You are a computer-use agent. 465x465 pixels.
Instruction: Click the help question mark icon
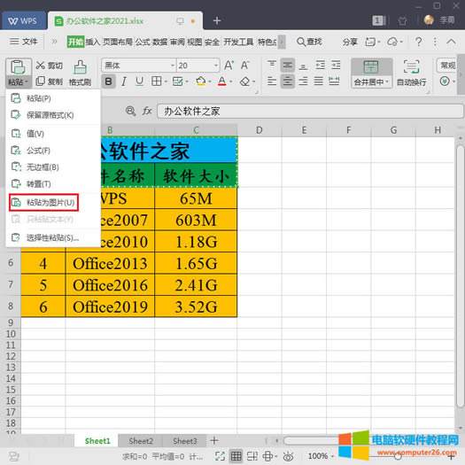(x=418, y=42)
